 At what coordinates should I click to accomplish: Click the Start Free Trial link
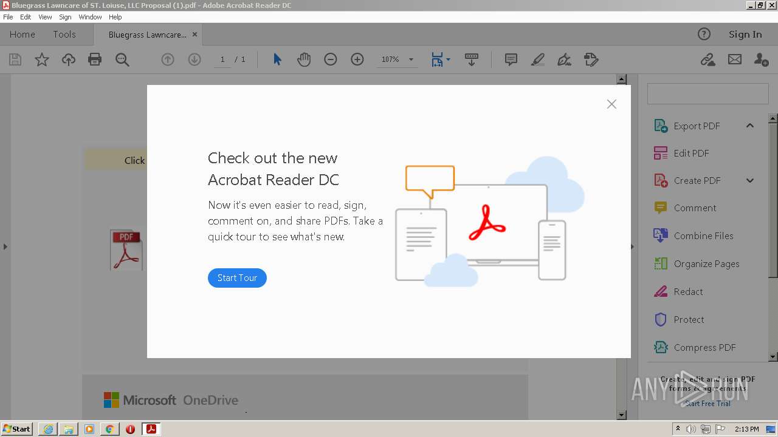tap(707, 404)
